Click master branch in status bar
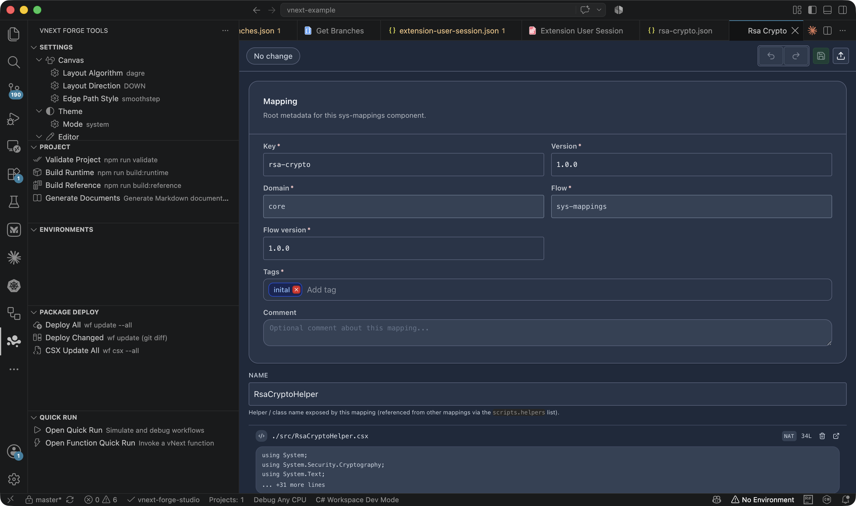 (44, 500)
